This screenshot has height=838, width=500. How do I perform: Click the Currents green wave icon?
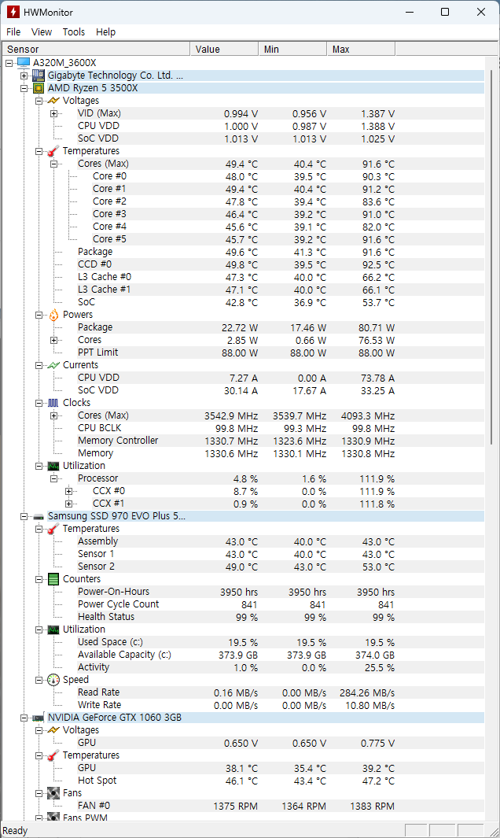click(x=53, y=365)
